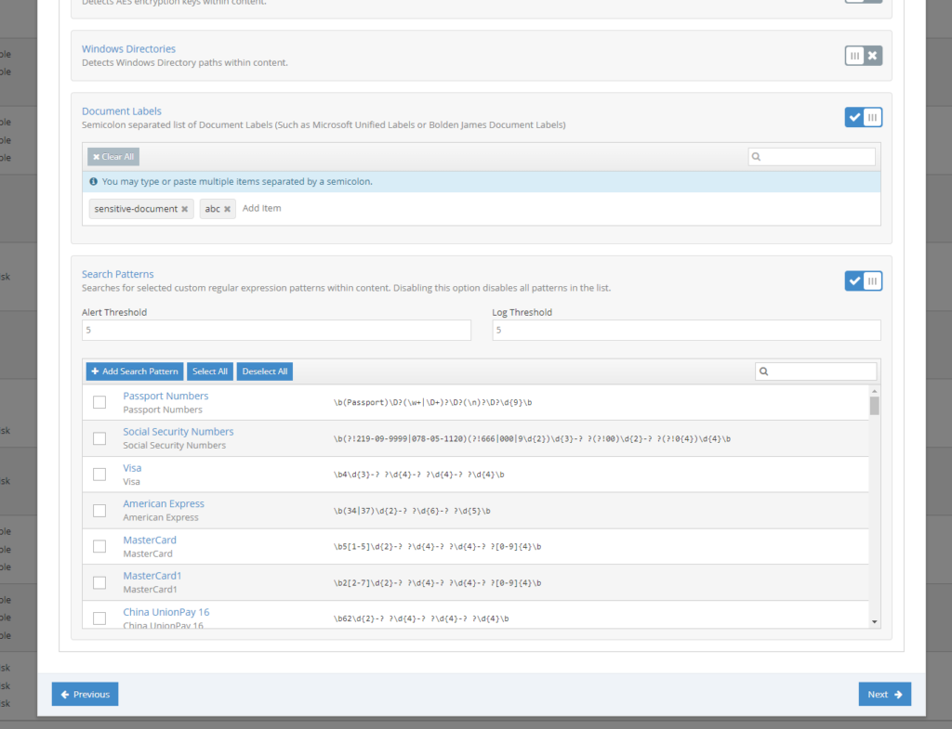Remove the abc label tag
The height and width of the screenshot is (729, 952).
coord(227,209)
